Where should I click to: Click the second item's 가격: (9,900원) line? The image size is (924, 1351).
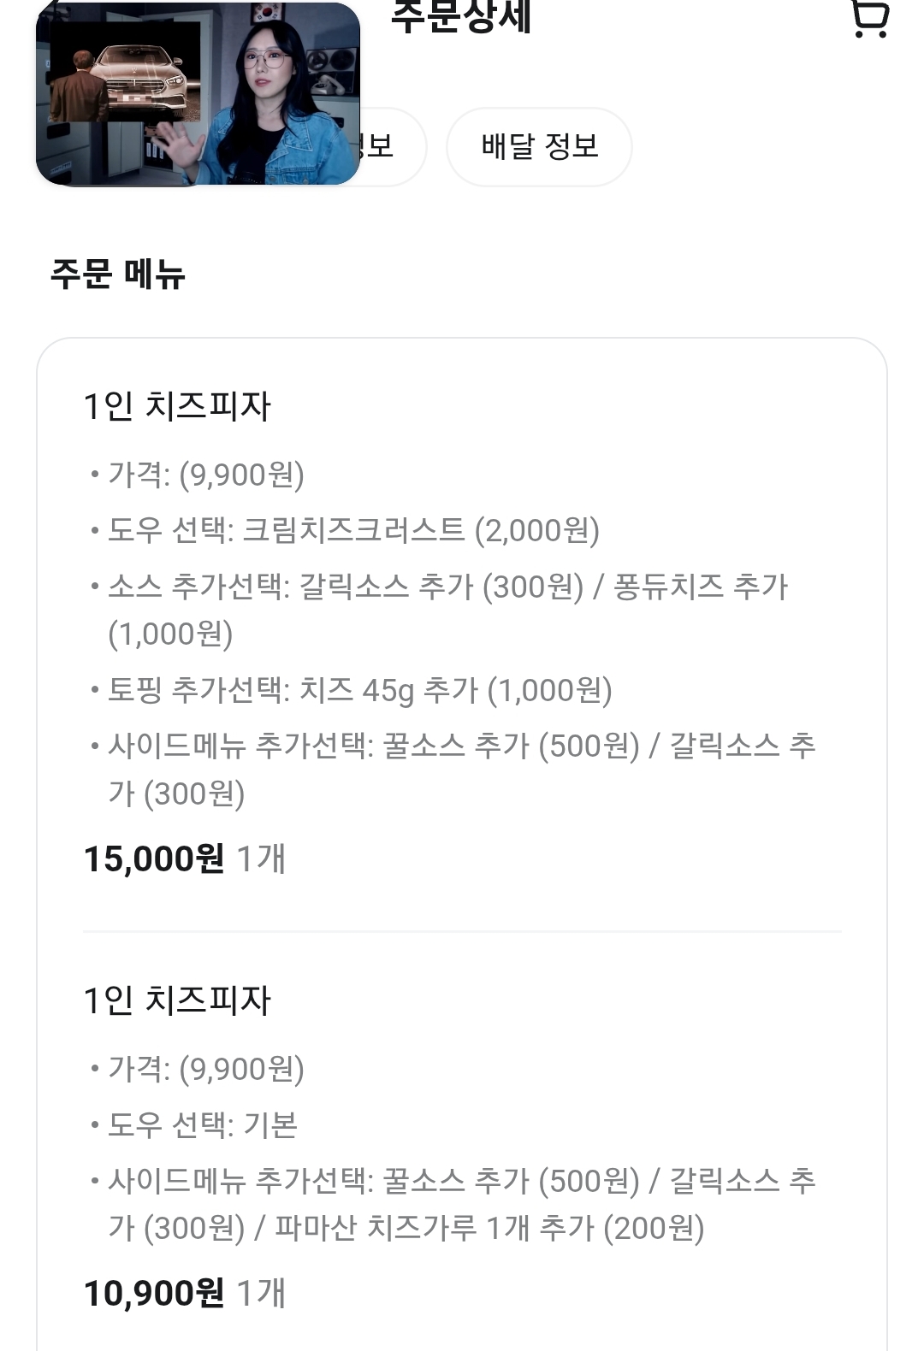206,1069
